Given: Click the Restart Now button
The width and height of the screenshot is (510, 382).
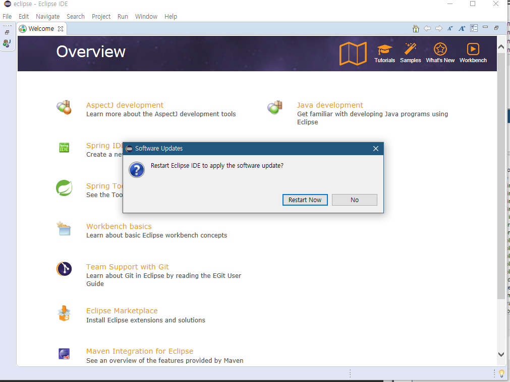Looking at the screenshot, I should (x=305, y=200).
